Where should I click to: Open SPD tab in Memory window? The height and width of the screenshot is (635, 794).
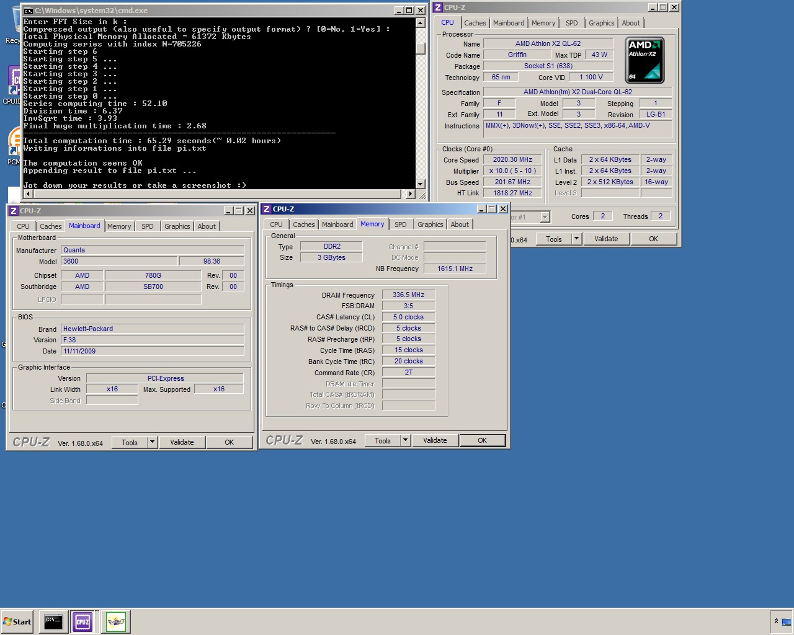(x=401, y=224)
